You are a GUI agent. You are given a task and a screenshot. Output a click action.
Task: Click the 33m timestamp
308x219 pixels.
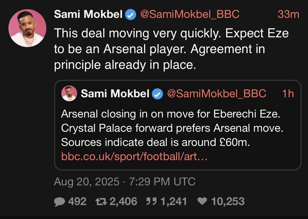288,14
